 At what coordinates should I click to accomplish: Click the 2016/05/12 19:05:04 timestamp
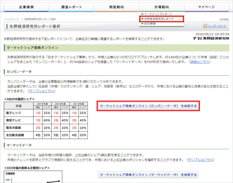click(x=212, y=34)
